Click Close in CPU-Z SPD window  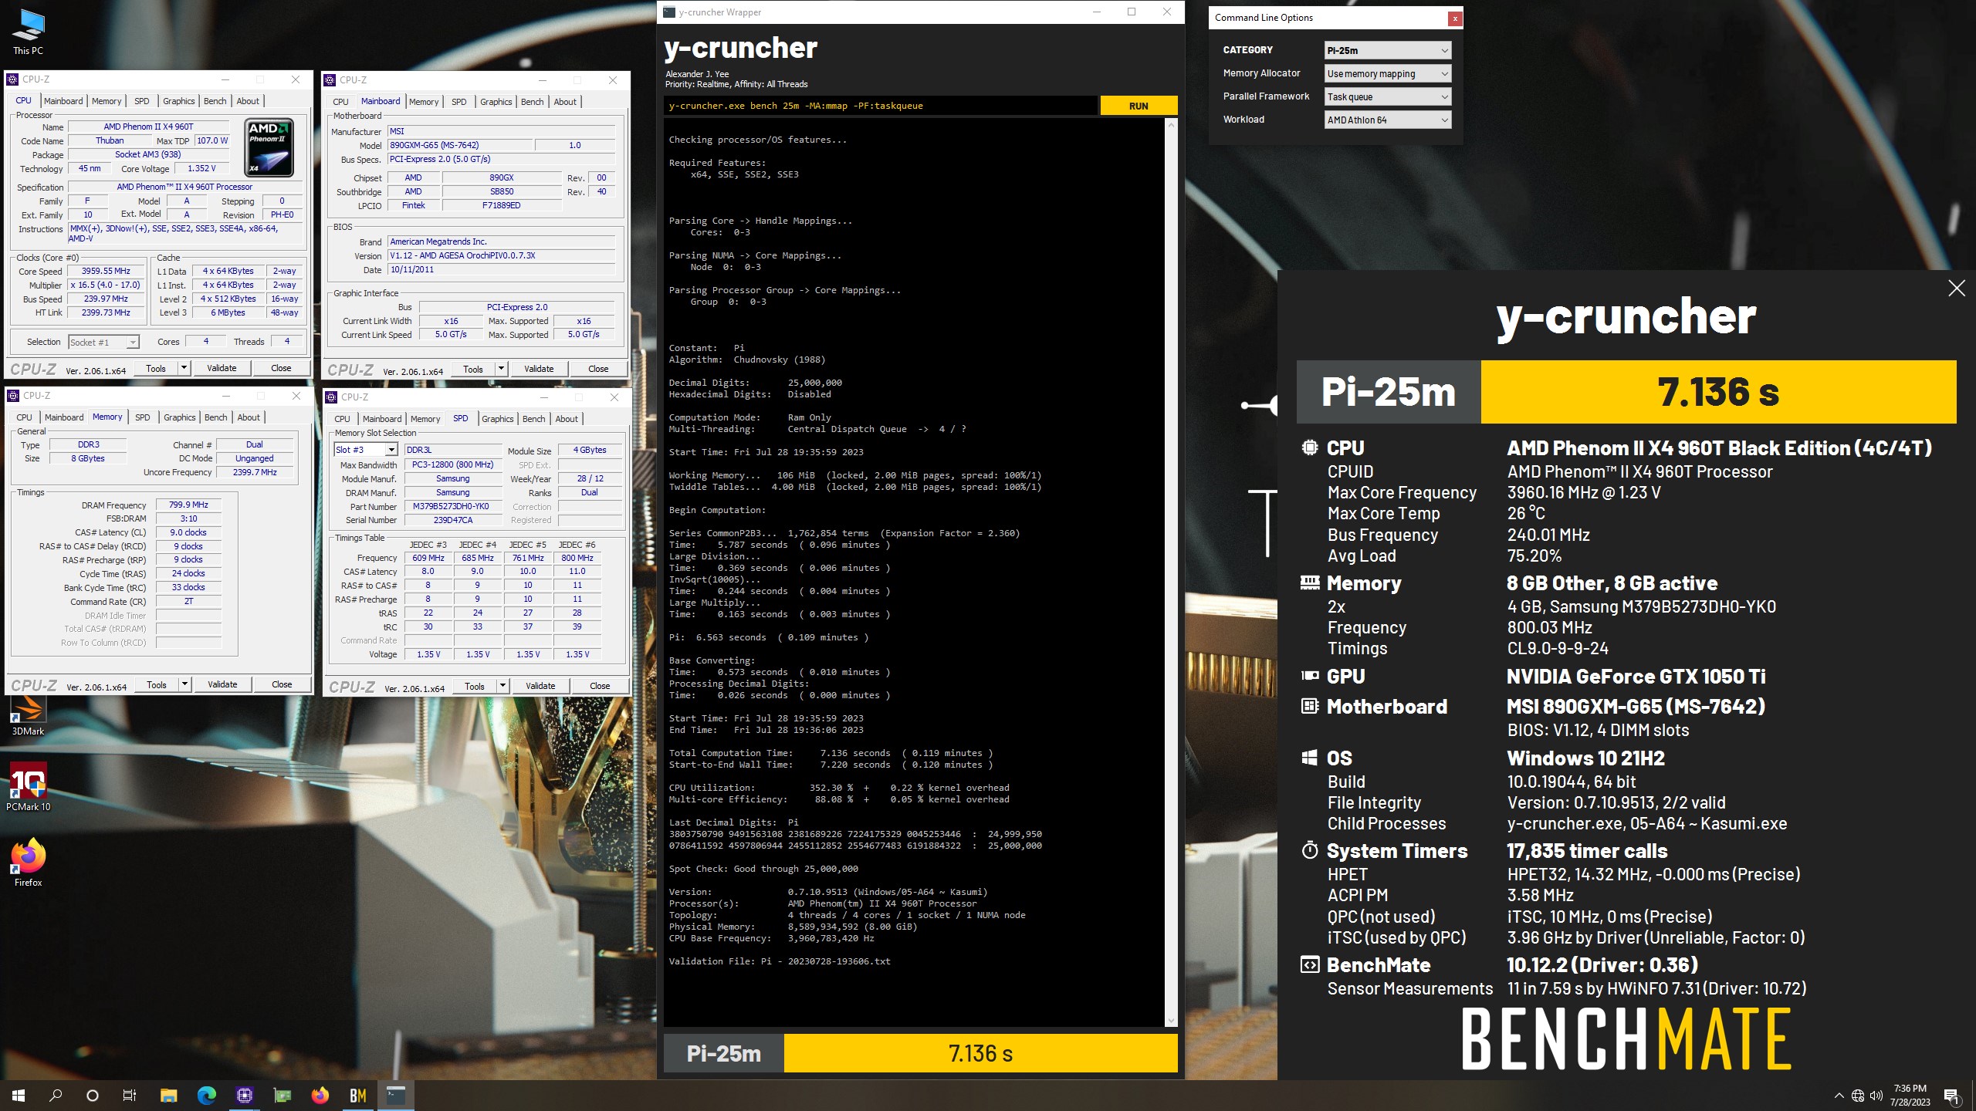[600, 686]
